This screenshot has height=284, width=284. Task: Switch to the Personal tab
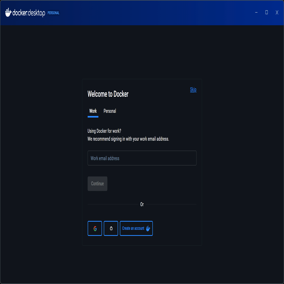[x=110, y=111]
